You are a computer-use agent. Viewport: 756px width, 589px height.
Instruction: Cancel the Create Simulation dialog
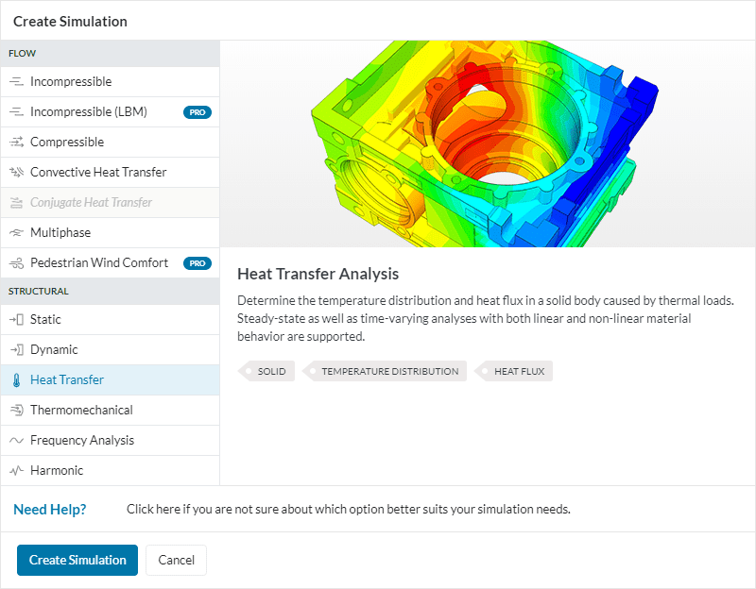(x=176, y=560)
